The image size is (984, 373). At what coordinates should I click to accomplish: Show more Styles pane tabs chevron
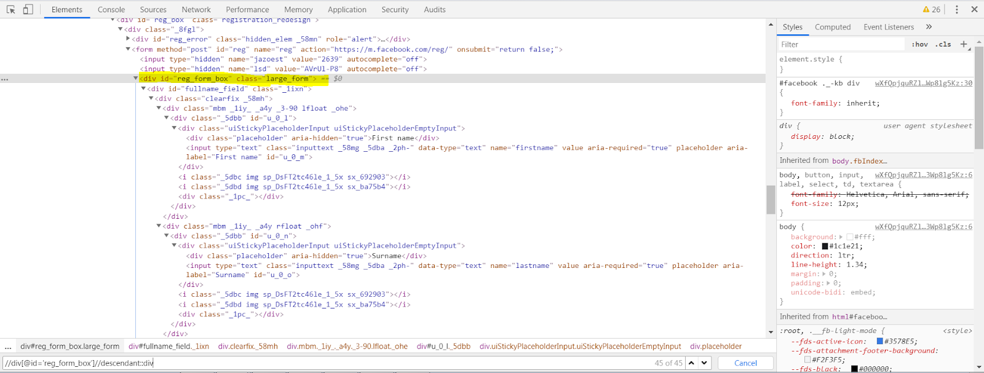click(x=929, y=27)
